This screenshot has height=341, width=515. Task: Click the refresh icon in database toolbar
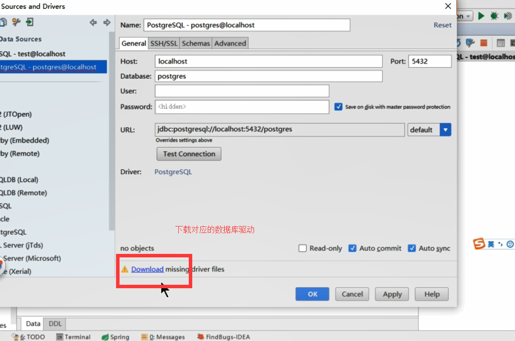(x=459, y=43)
